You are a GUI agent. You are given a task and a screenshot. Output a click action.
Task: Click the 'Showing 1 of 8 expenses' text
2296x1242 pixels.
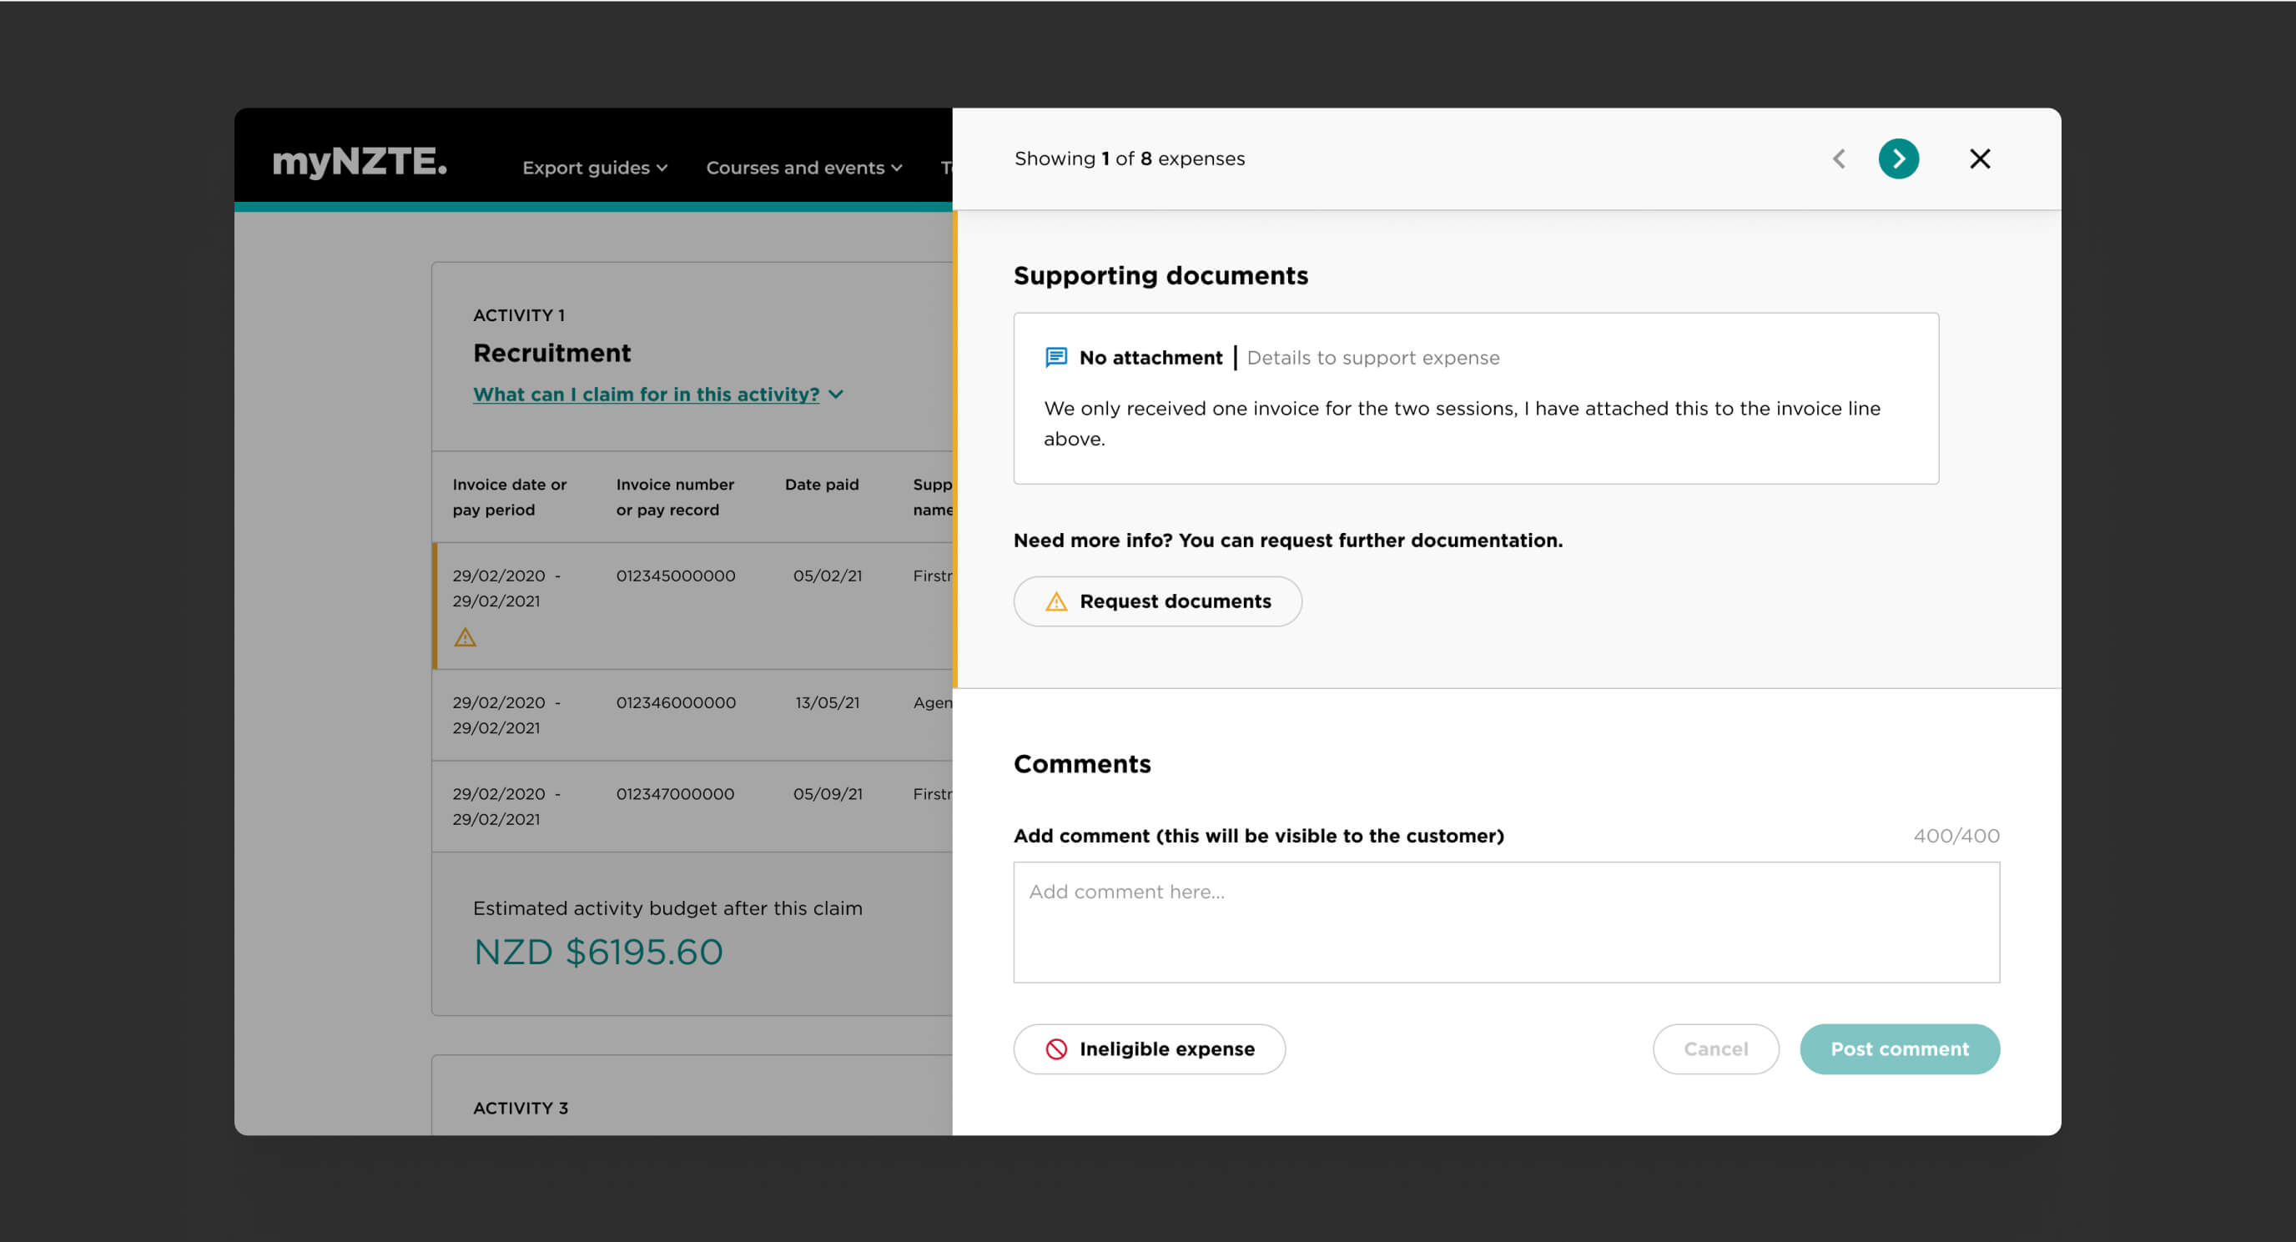pos(1130,158)
